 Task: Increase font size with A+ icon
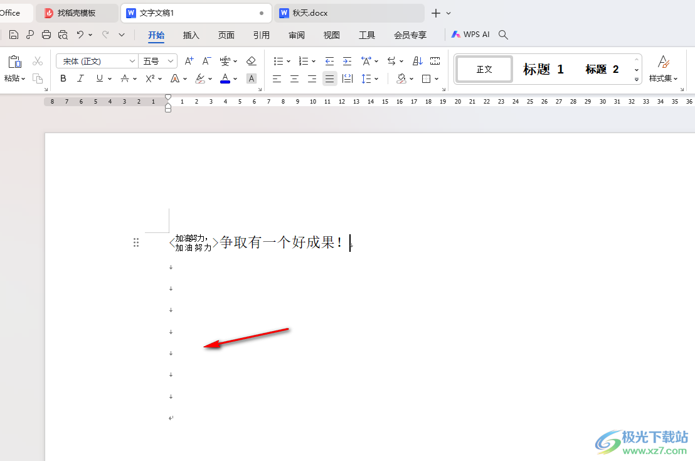(x=189, y=61)
